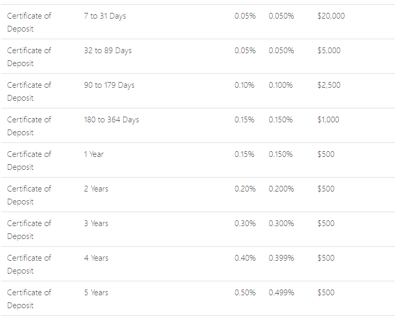Select the 7 to 31 Days term
This screenshot has width=404, height=320.
105,16
